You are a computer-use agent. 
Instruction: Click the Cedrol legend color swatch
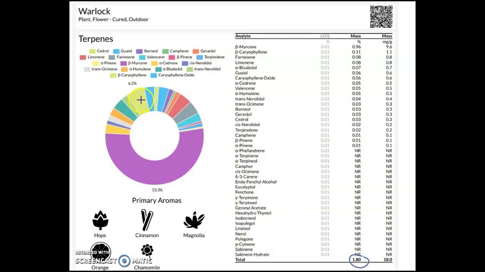pos(92,51)
